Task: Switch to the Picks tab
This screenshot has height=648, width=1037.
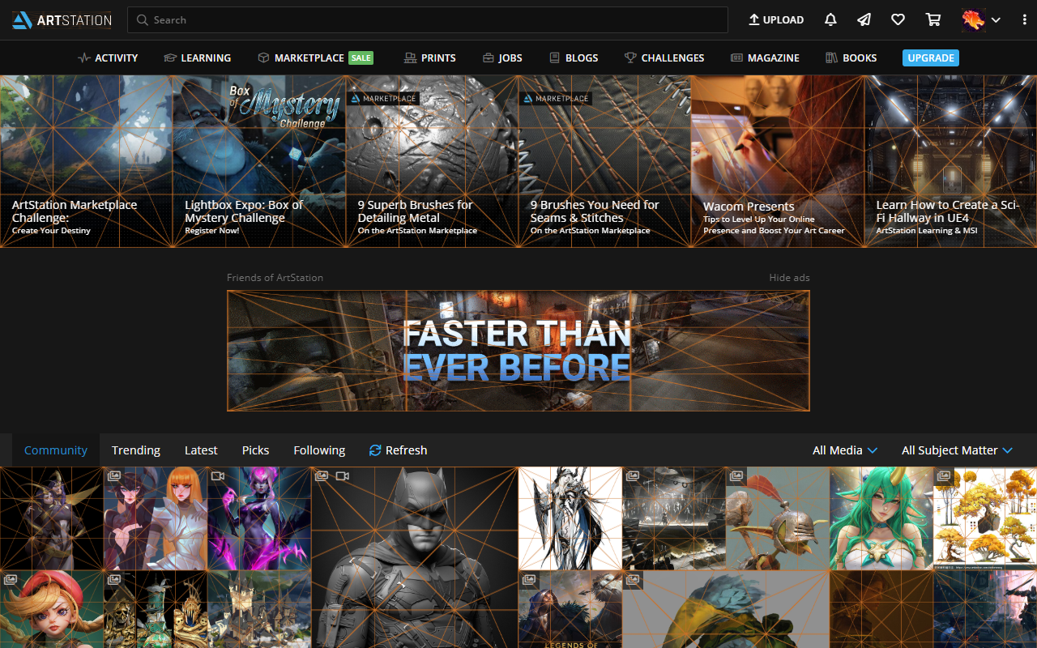Action: click(255, 450)
